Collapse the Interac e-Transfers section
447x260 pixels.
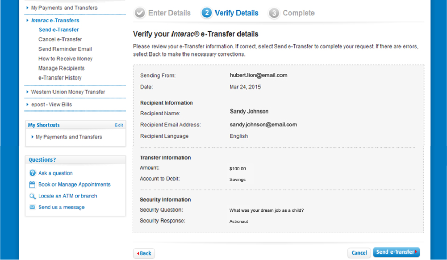(55, 21)
